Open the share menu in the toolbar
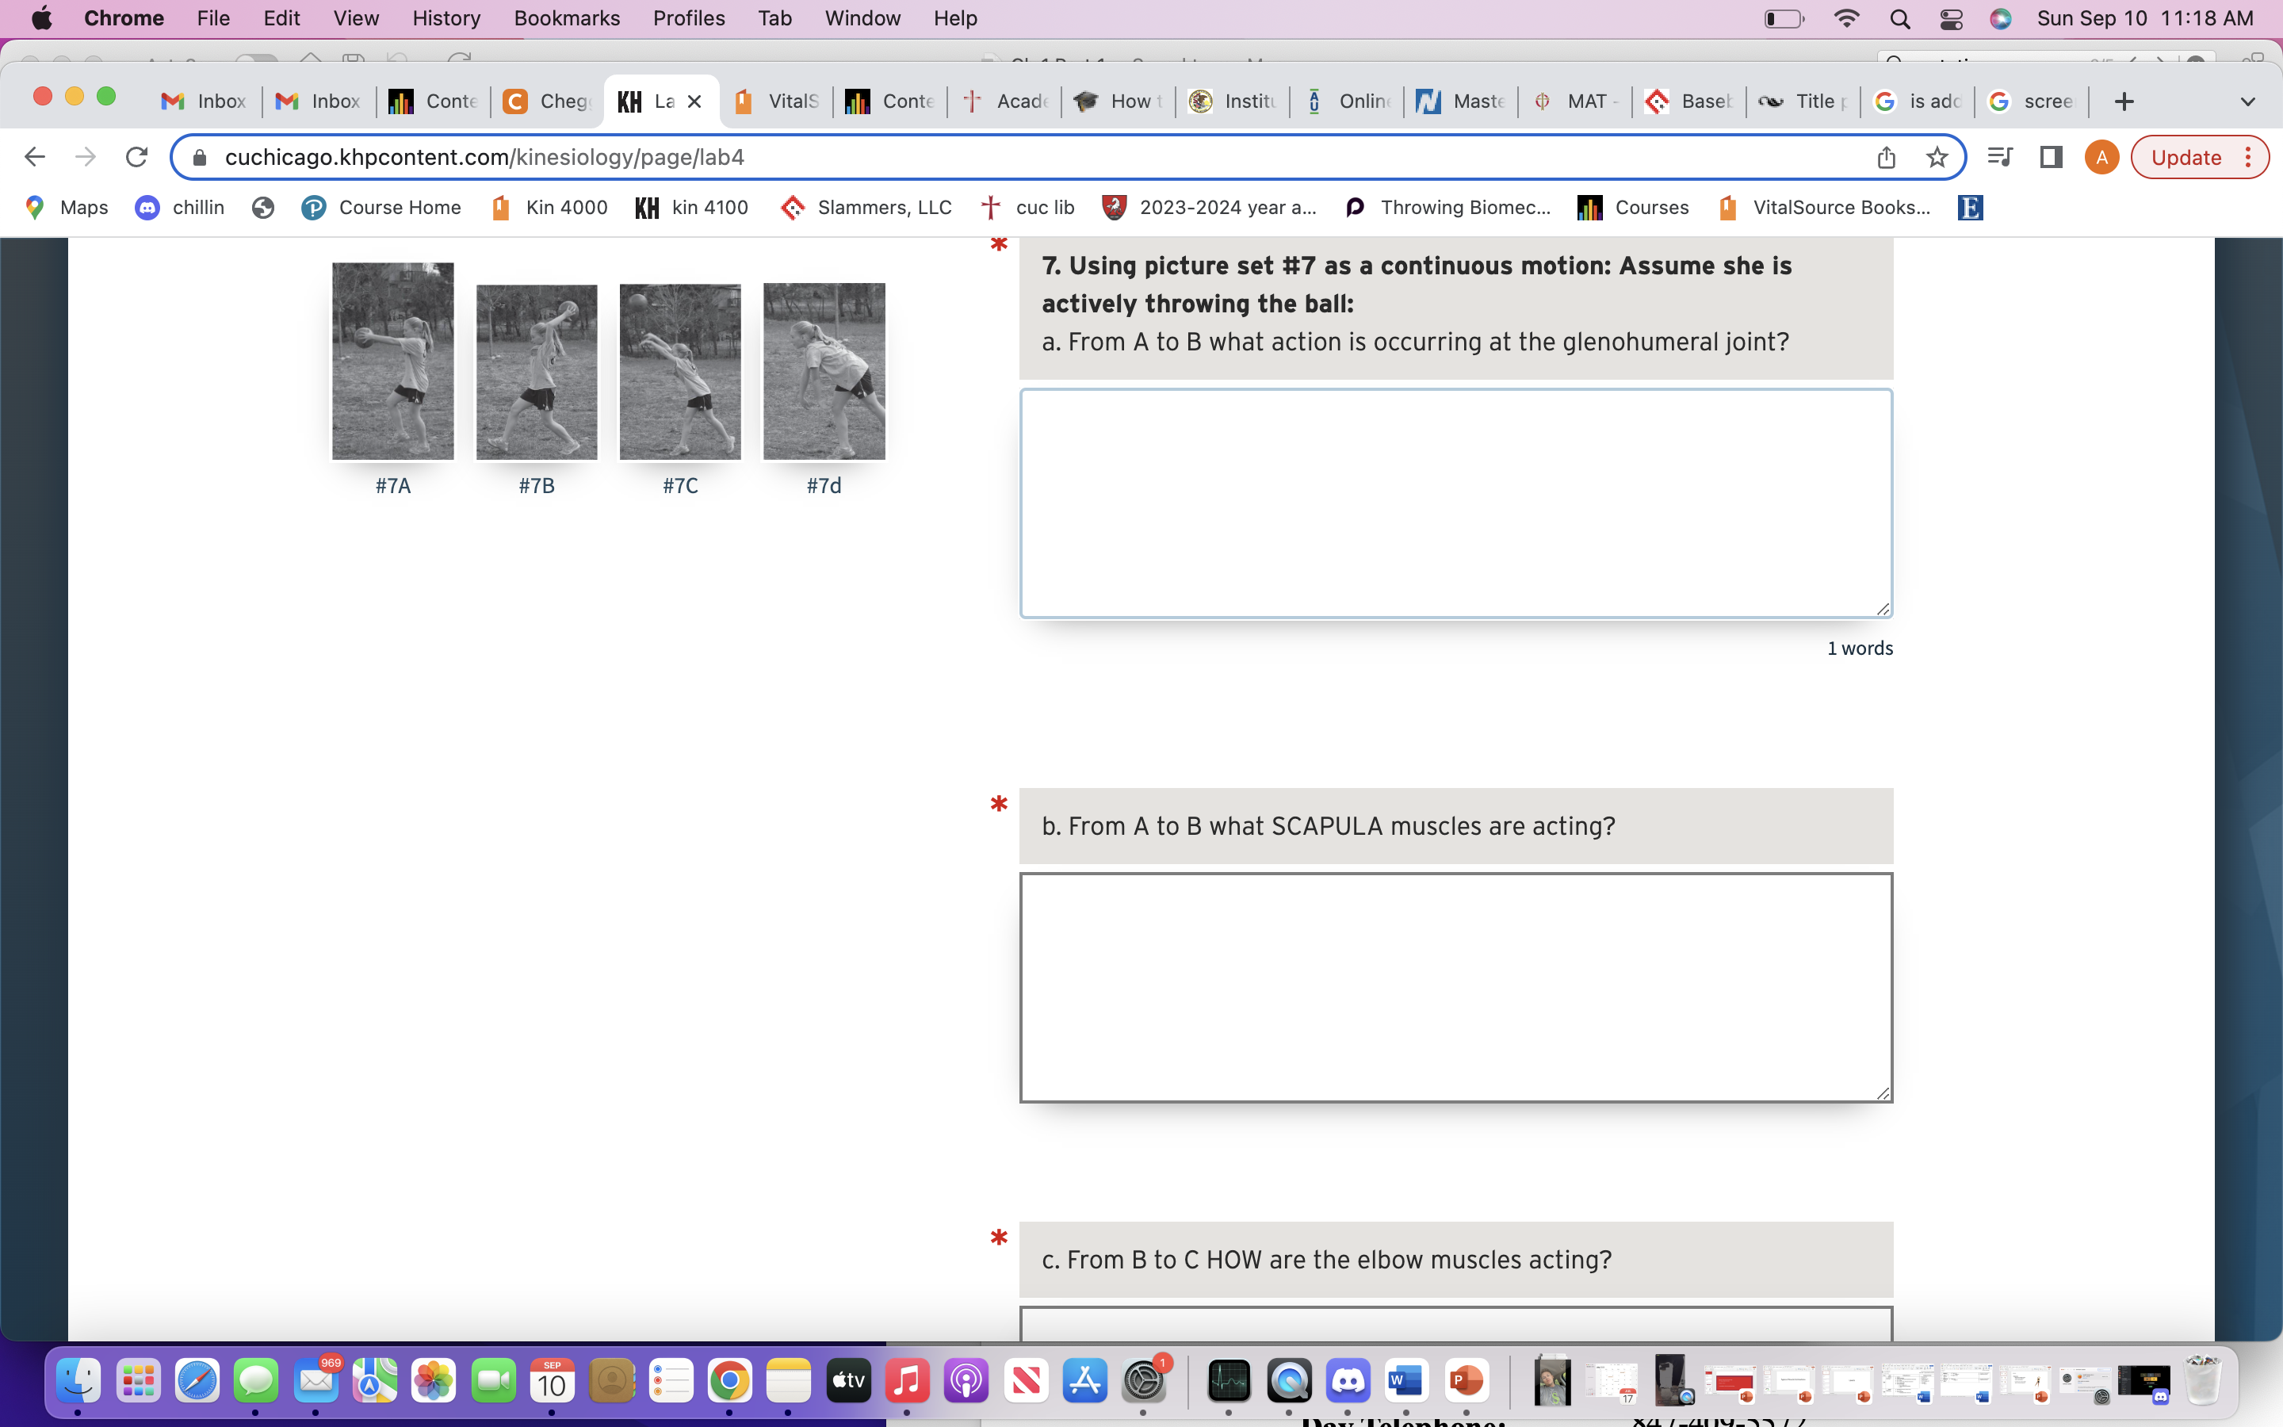Screen dimensions: 2283x1427 click(1887, 157)
